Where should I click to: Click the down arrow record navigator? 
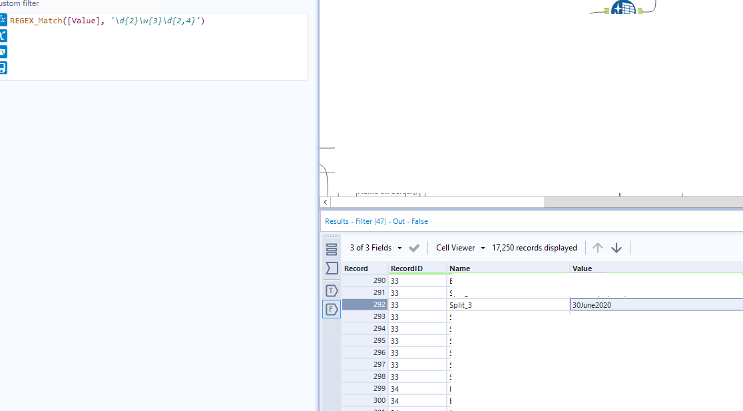coord(617,247)
